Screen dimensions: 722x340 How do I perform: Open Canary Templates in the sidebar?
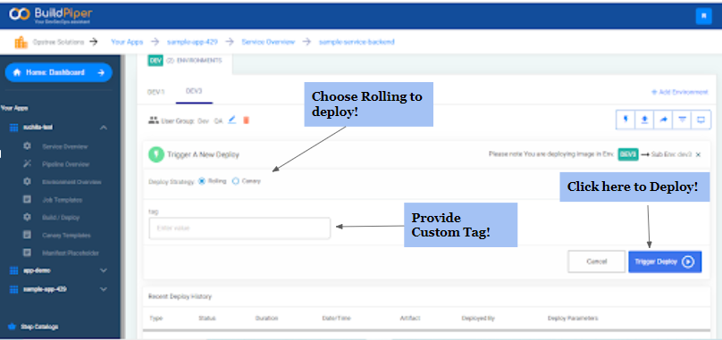[x=66, y=236]
